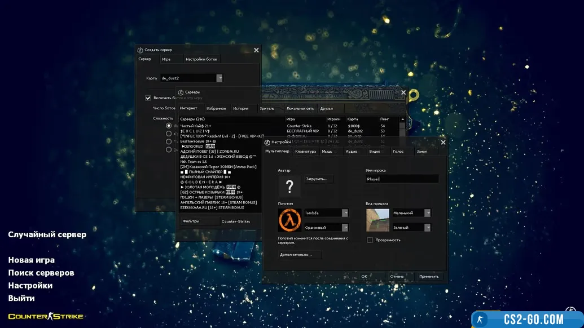Image resolution: width=584 pixels, height=328 pixels.
Task: Switch to the Клавиатура settings tab
Action: pyautogui.click(x=305, y=152)
